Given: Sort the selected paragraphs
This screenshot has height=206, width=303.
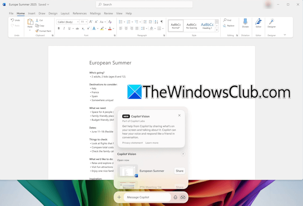Looking at the screenshot, I should 156,22.
